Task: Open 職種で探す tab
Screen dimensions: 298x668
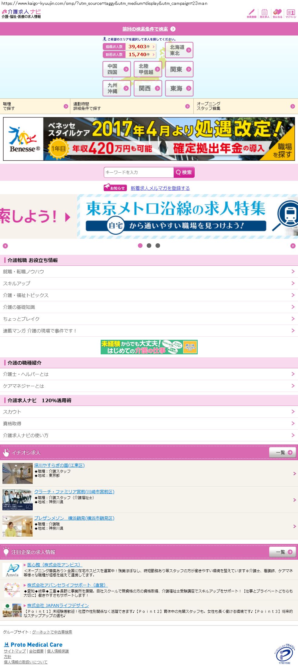Action: point(35,106)
